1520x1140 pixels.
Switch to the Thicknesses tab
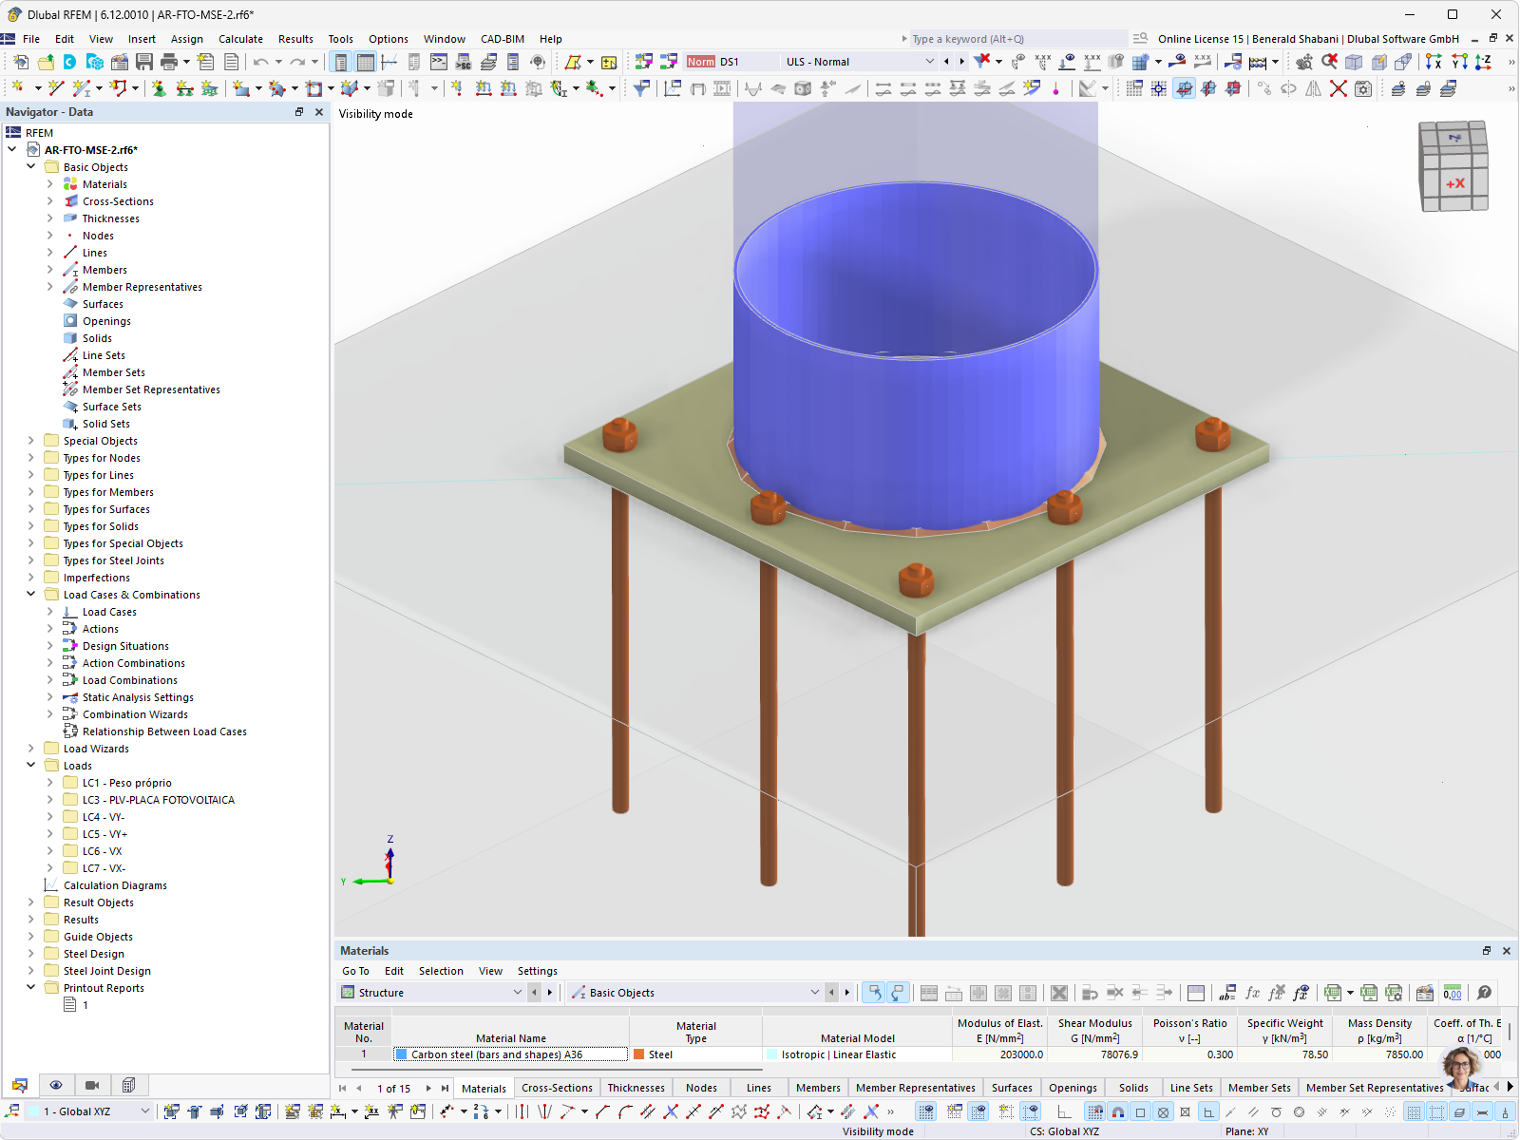636,1088
